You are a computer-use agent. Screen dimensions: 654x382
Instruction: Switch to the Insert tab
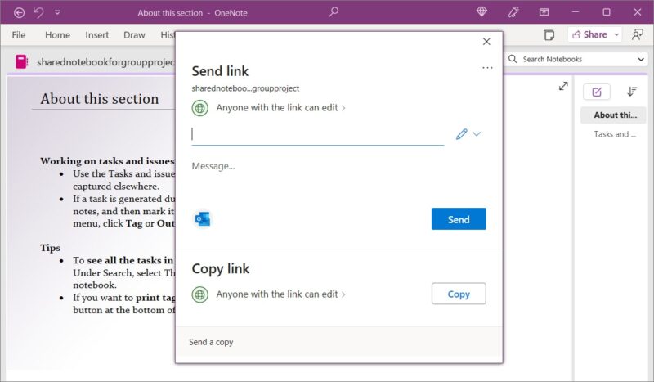(x=96, y=35)
